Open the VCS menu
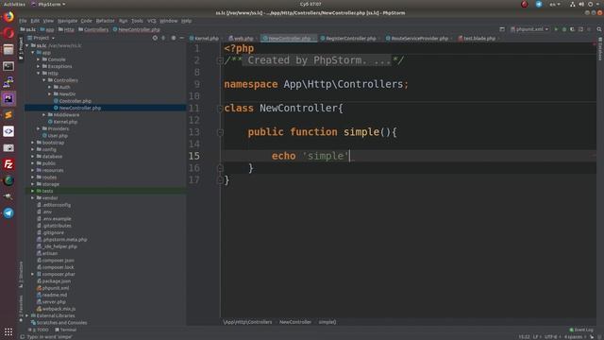This screenshot has width=604, height=340. (151, 21)
